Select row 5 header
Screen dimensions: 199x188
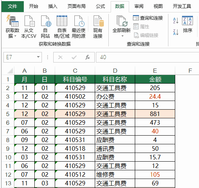8,114
